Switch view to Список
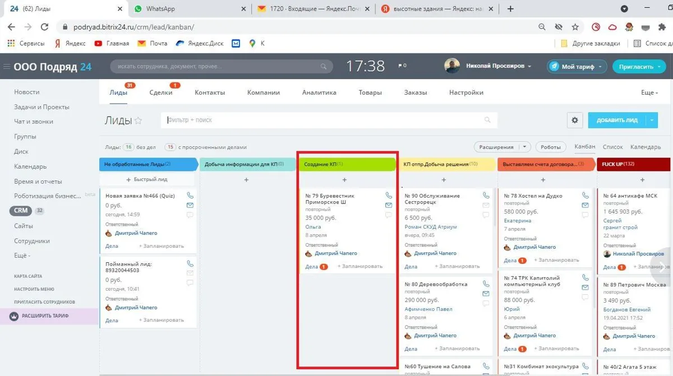Screen dimensions: 673x376 coord(612,147)
